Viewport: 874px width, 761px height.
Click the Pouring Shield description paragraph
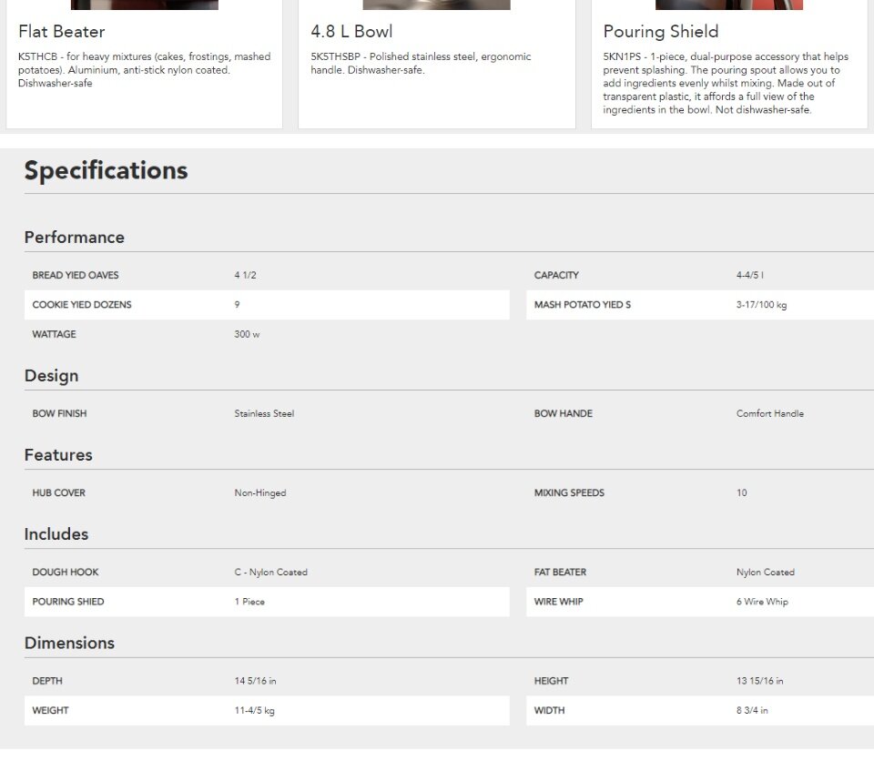[x=726, y=83]
